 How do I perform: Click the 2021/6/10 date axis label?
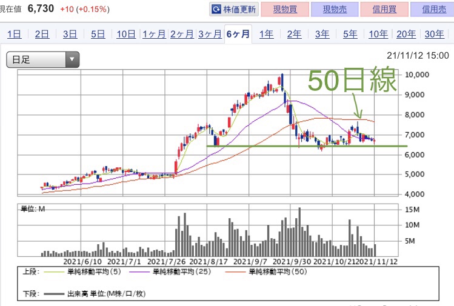click(x=82, y=262)
